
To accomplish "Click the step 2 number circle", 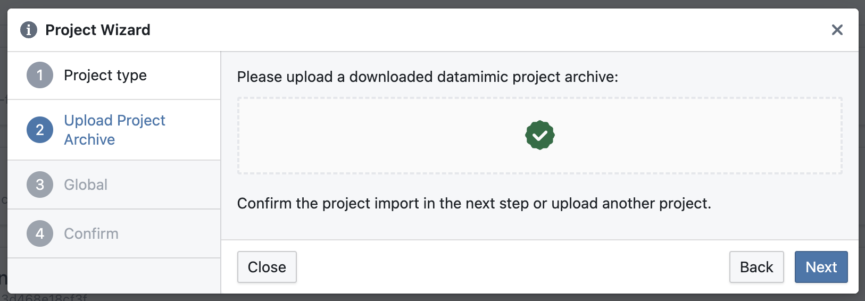I will click(x=40, y=130).
